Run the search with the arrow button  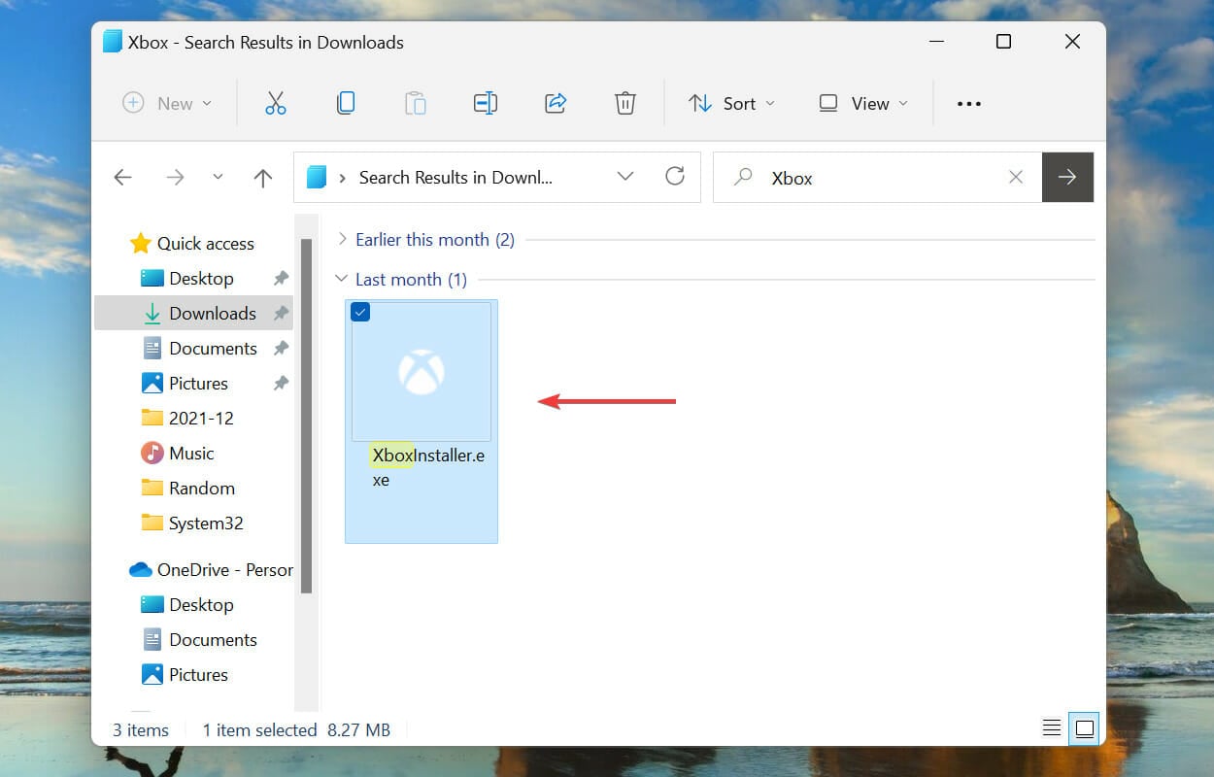(1067, 177)
